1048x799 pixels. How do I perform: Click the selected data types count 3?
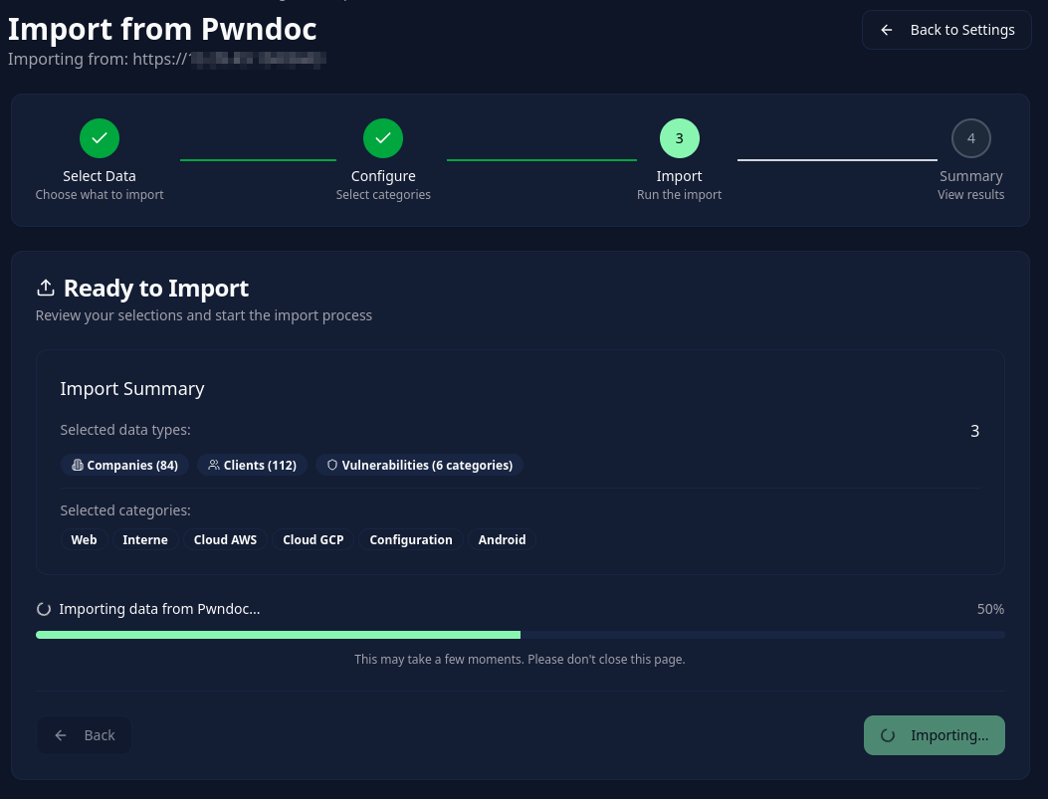coord(975,431)
